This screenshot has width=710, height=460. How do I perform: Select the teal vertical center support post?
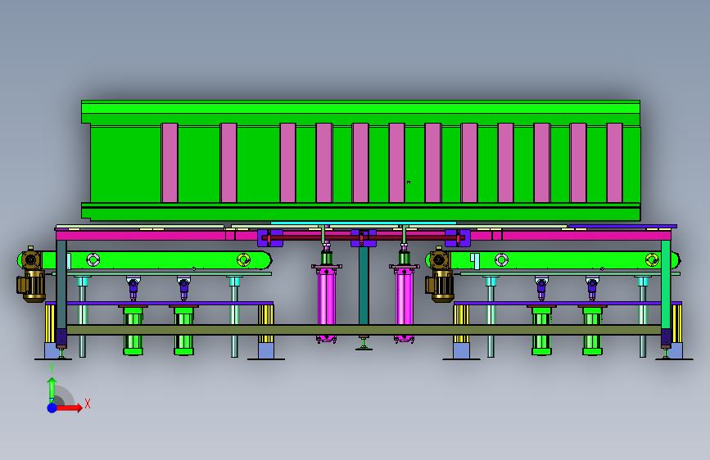coord(364,286)
